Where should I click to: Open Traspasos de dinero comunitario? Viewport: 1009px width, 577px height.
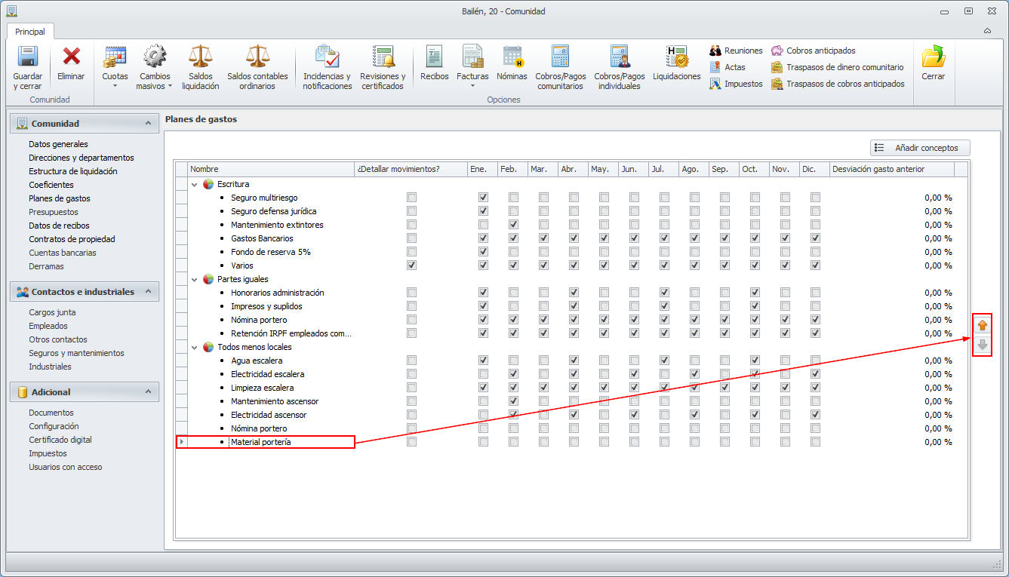click(x=844, y=67)
